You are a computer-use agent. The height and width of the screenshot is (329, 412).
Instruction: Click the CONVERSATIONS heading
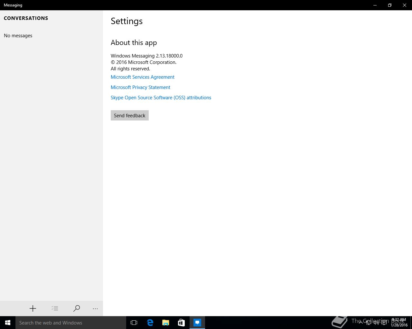click(x=26, y=18)
